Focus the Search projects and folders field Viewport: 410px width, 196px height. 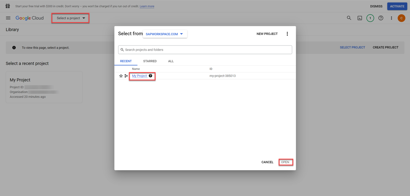coord(205,50)
